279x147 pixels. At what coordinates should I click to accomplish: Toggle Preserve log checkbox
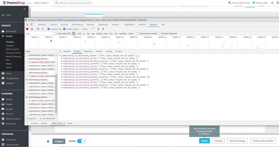coord(49,29)
